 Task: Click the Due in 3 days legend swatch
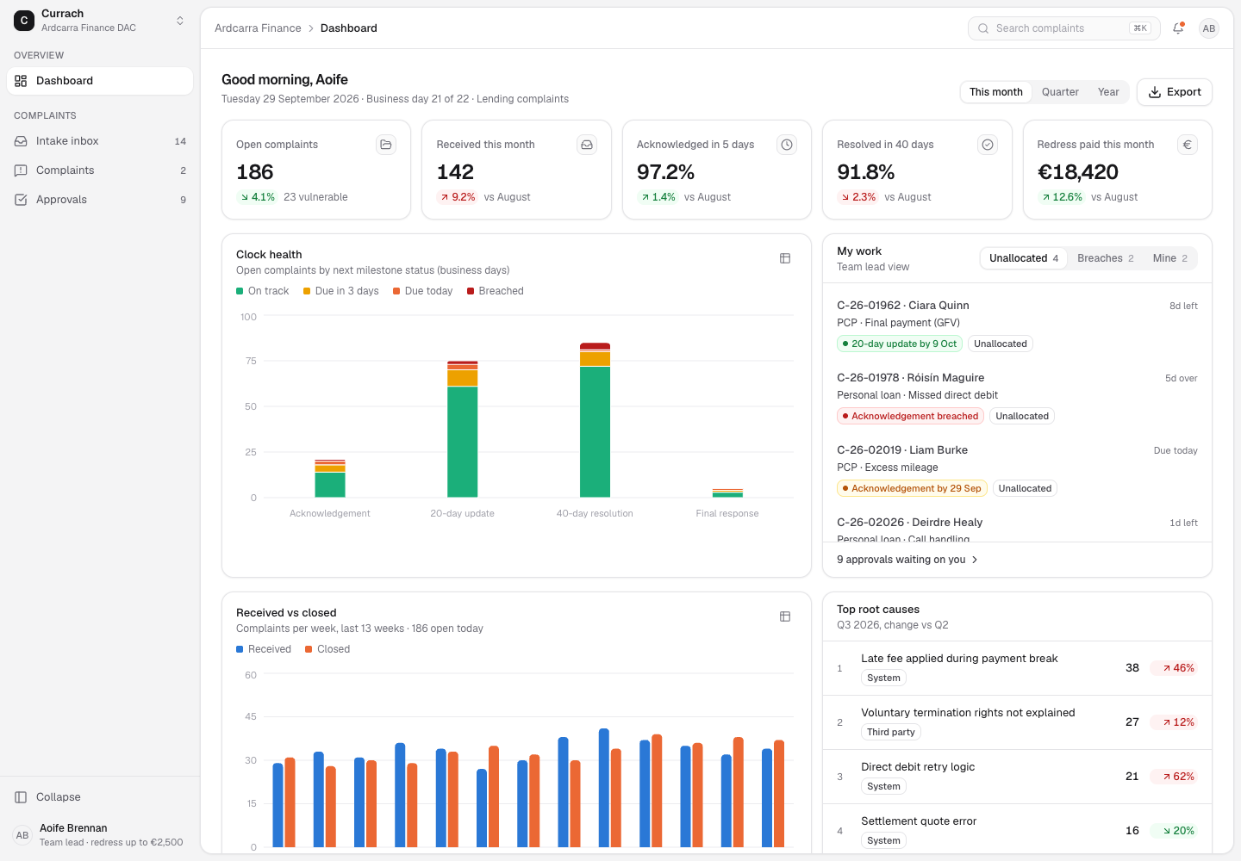tap(307, 291)
